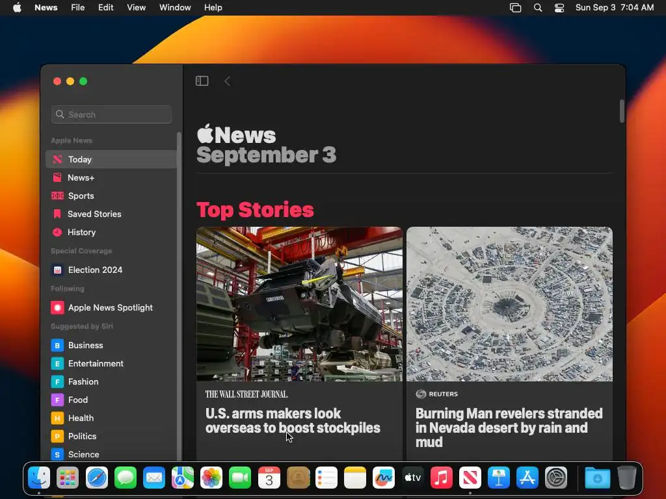Viewport: 666px width, 499px height.
Task: Click the main content scrollbar
Action: pos(622,111)
